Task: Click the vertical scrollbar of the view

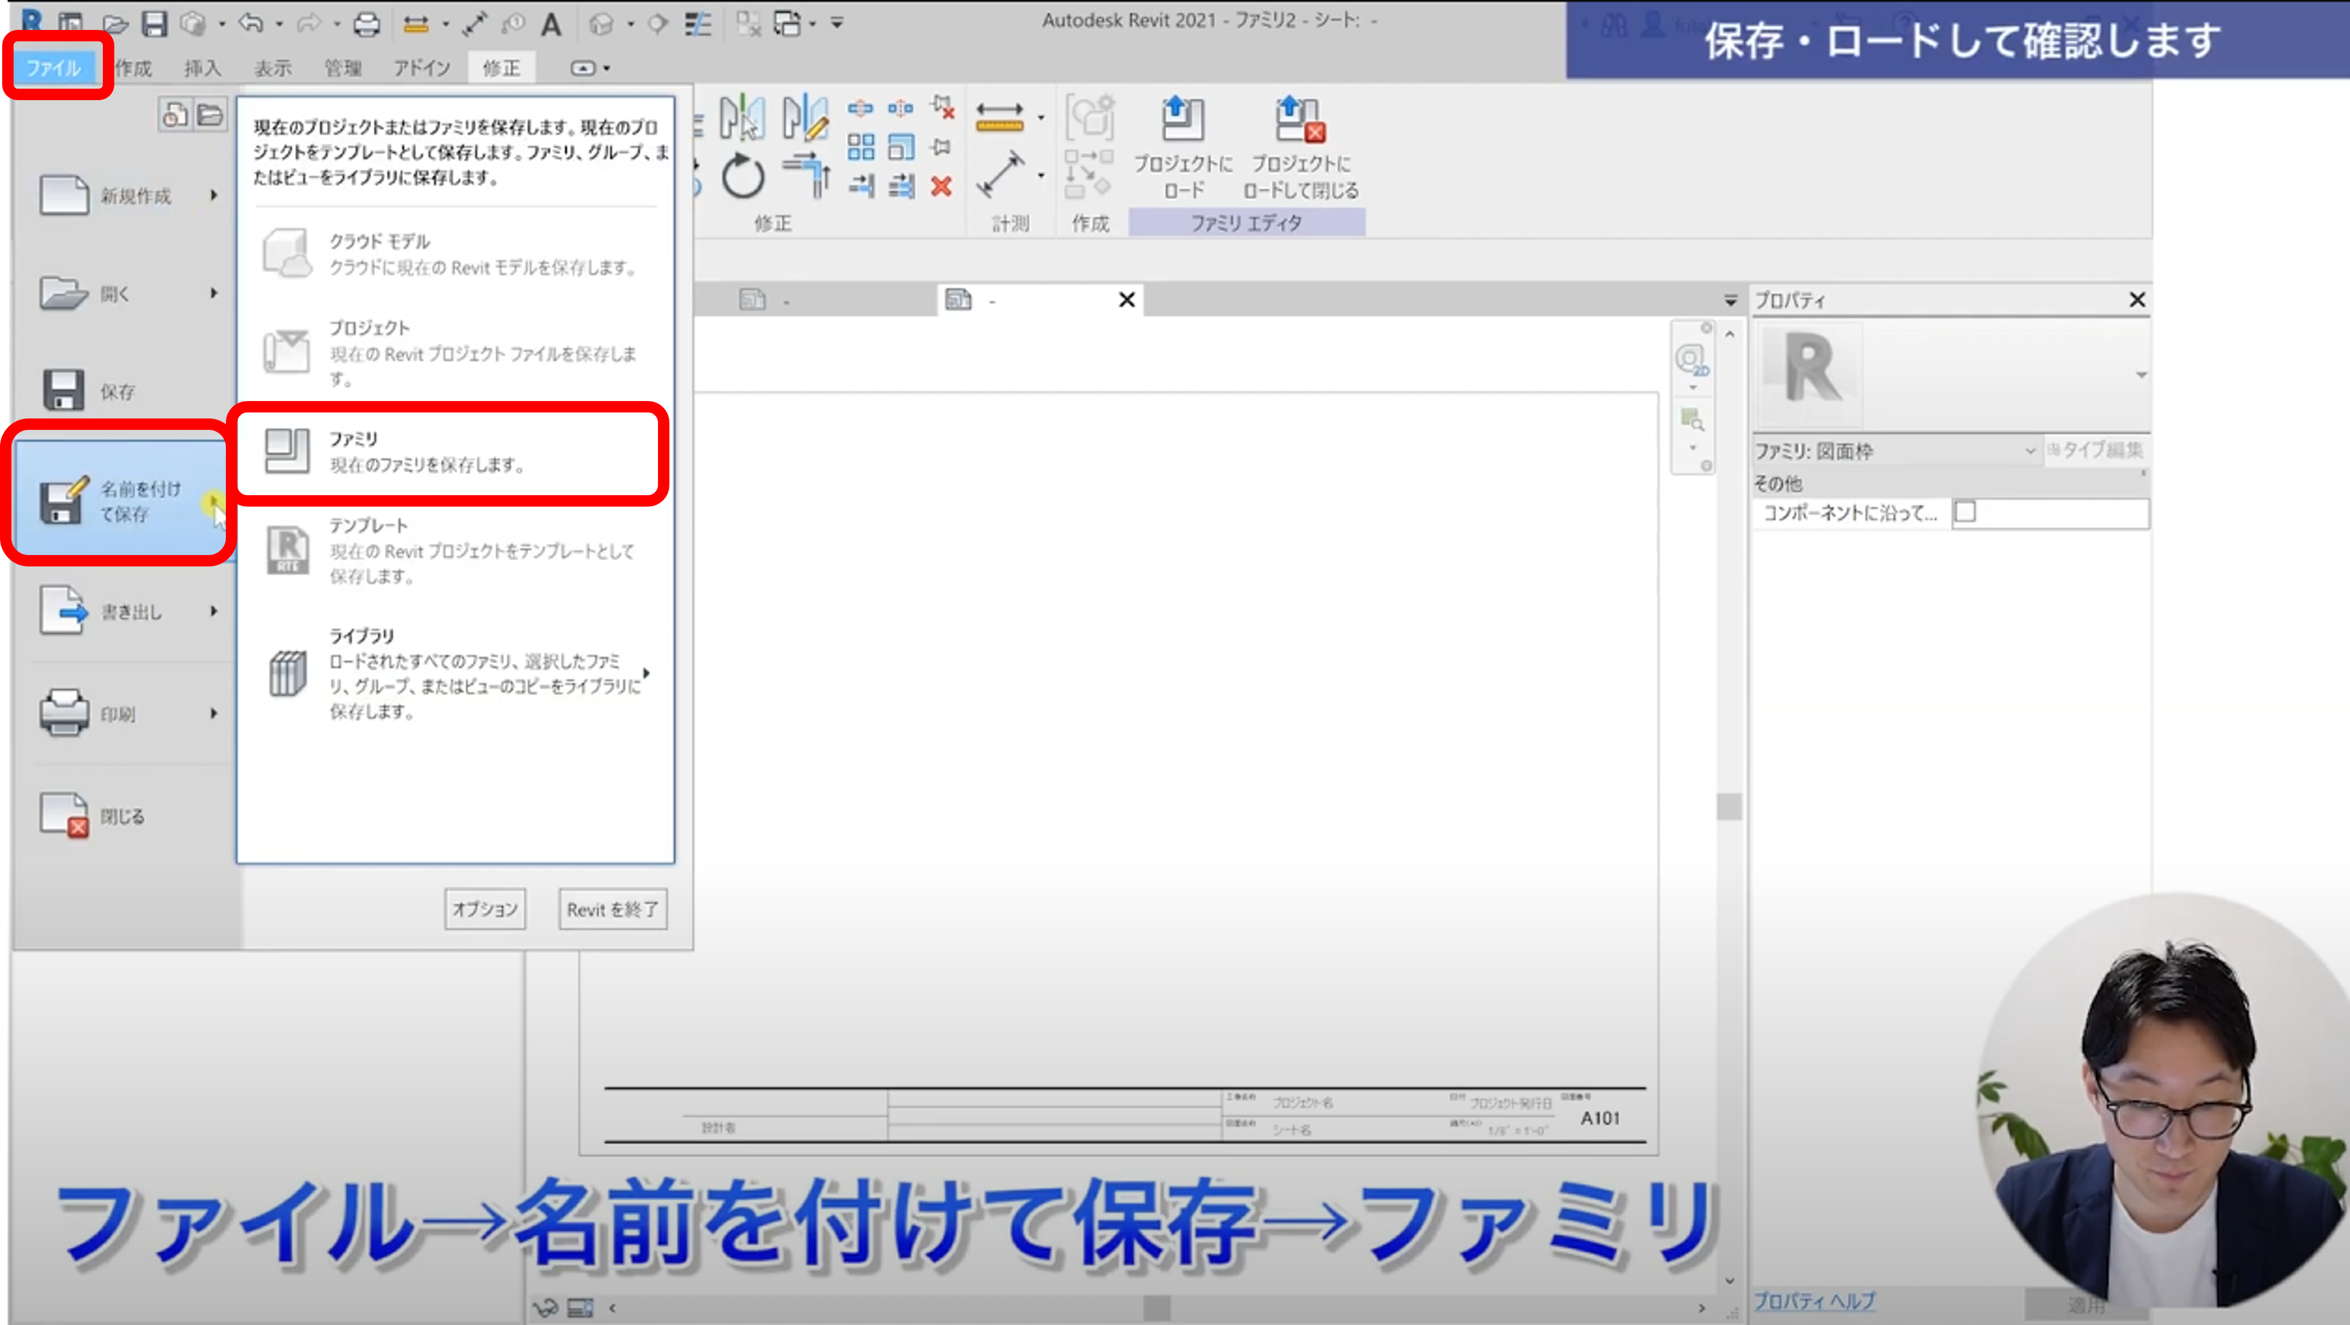Action: point(1728,806)
